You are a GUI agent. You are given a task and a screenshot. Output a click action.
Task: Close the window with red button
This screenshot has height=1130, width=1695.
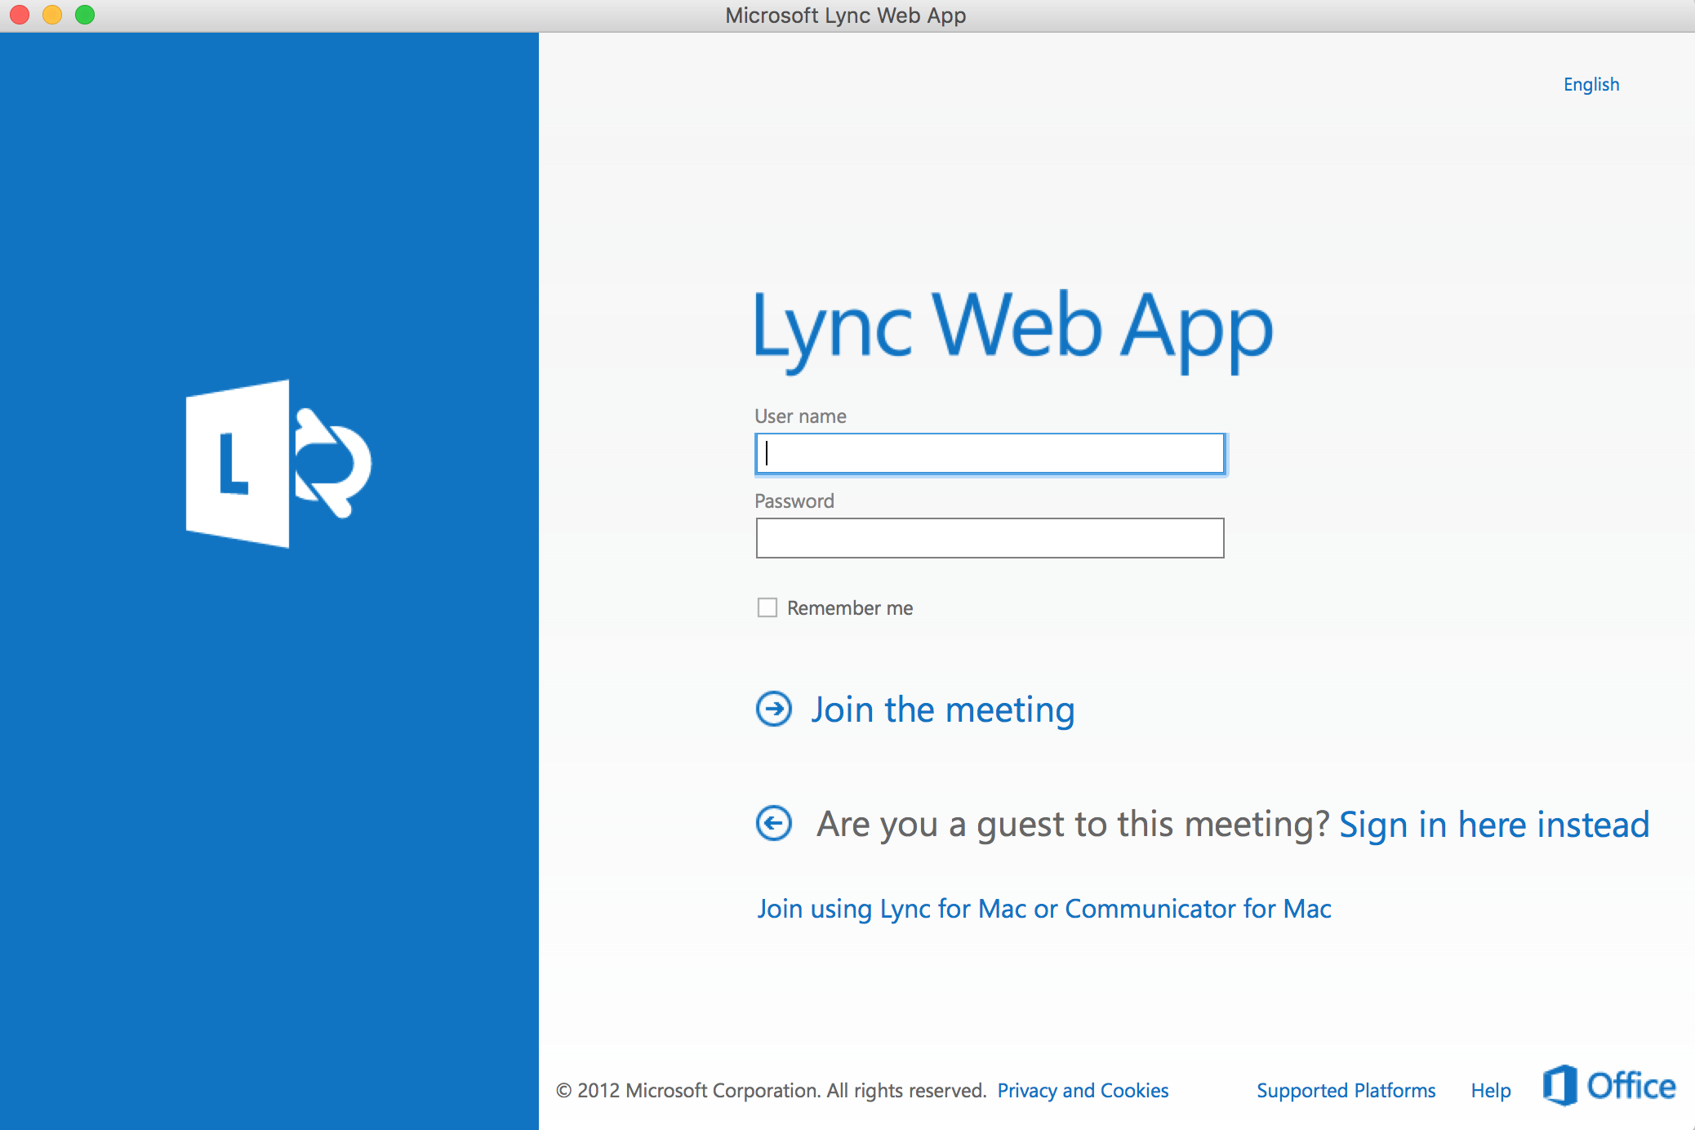tap(20, 15)
